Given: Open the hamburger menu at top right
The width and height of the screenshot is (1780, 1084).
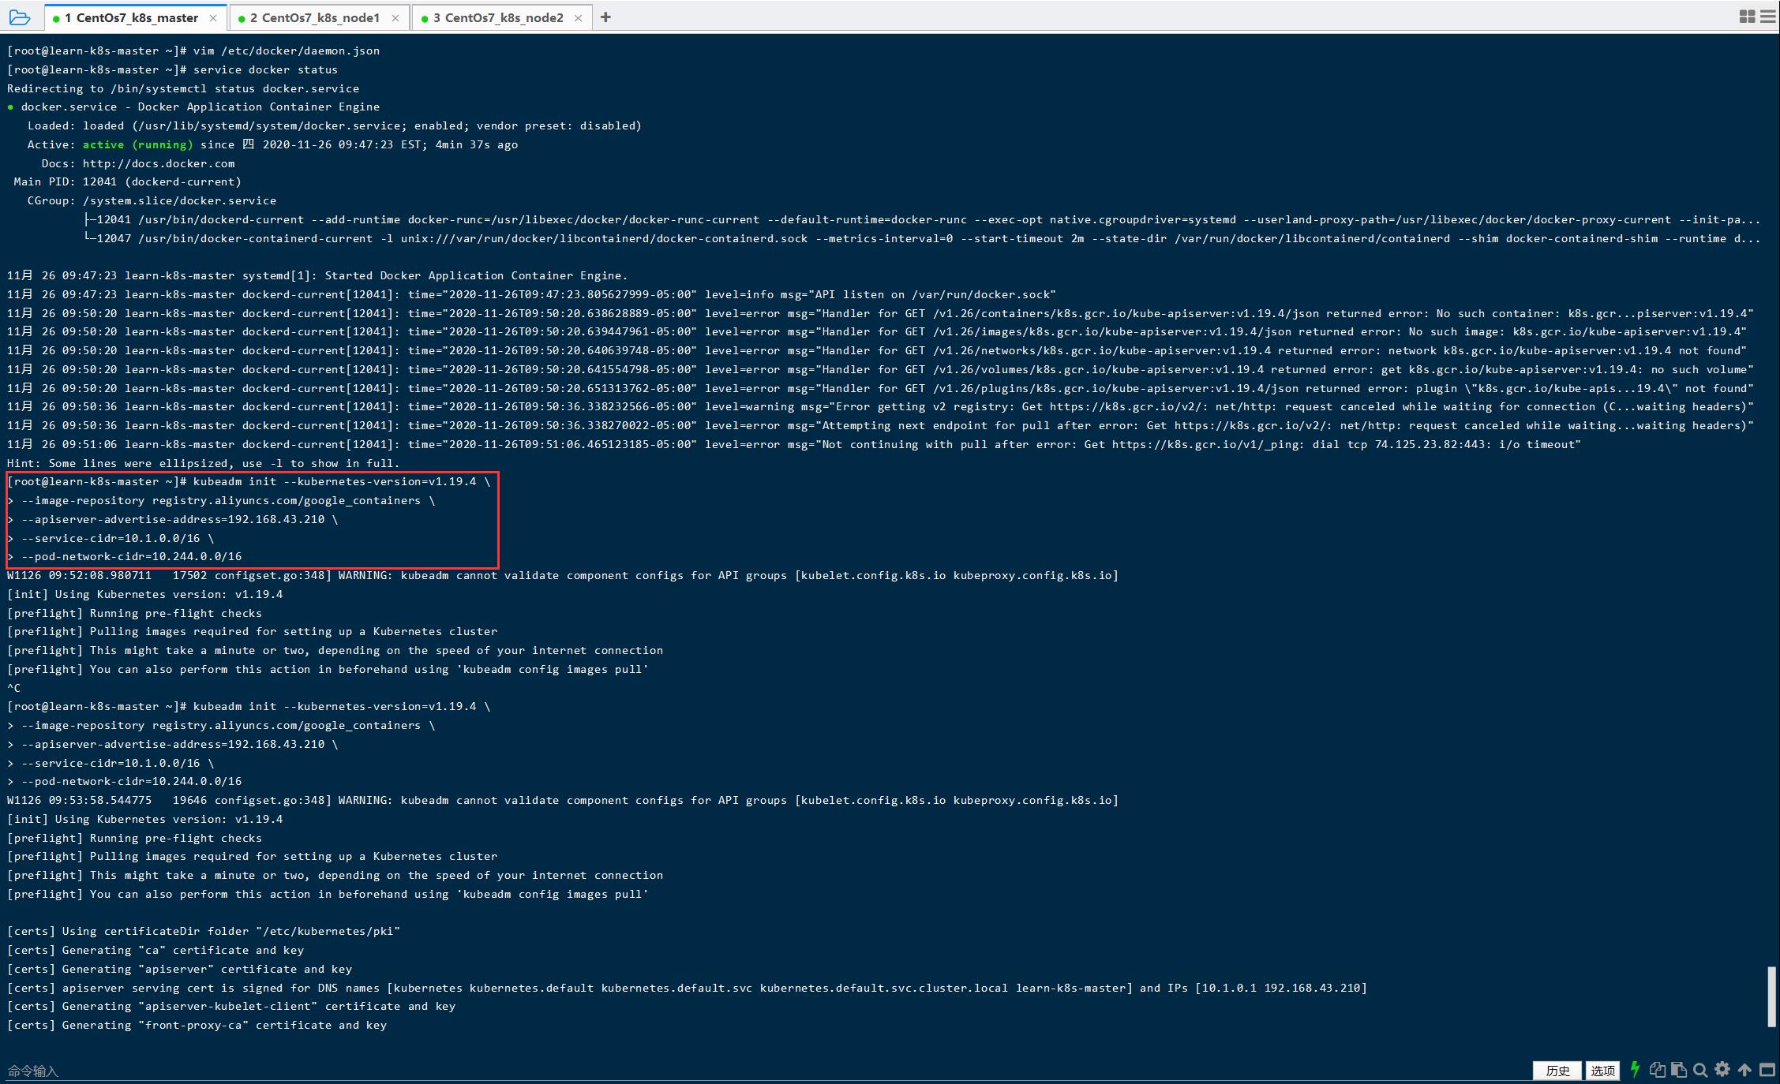Looking at the screenshot, I should 1768,17.
